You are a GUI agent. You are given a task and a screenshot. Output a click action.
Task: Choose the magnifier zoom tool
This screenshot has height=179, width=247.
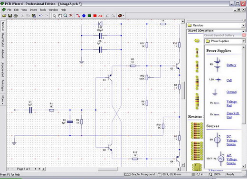[65, 16]
